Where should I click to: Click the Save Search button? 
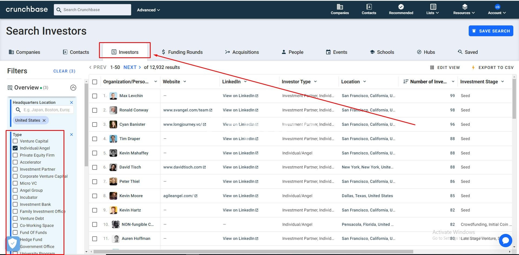pyautogui.click(x=491, y=31)
